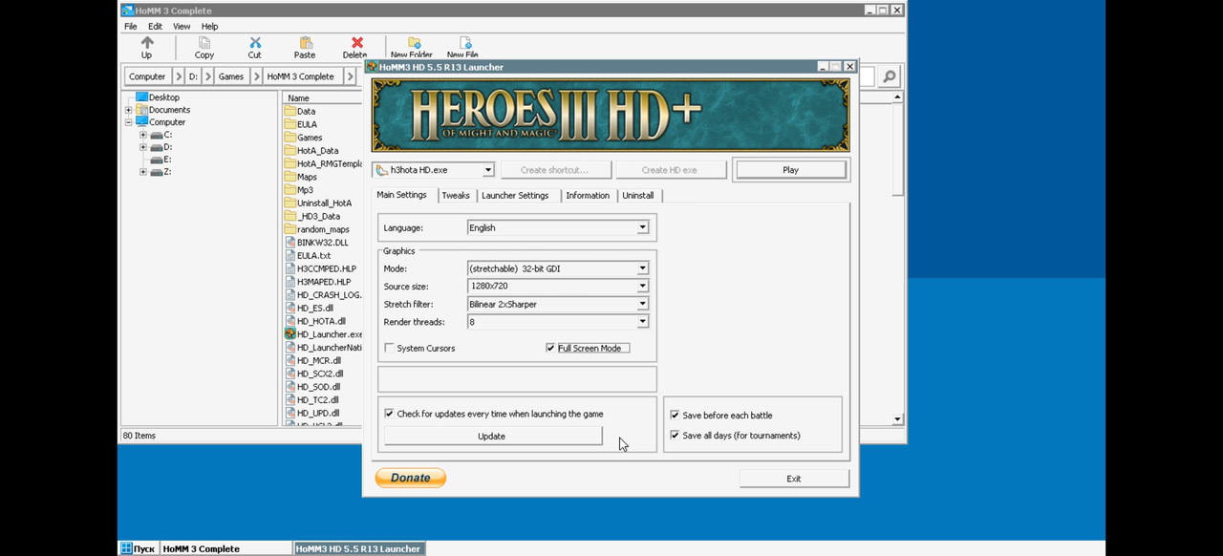Click the Documents icon in the tree

coord(142,110)
